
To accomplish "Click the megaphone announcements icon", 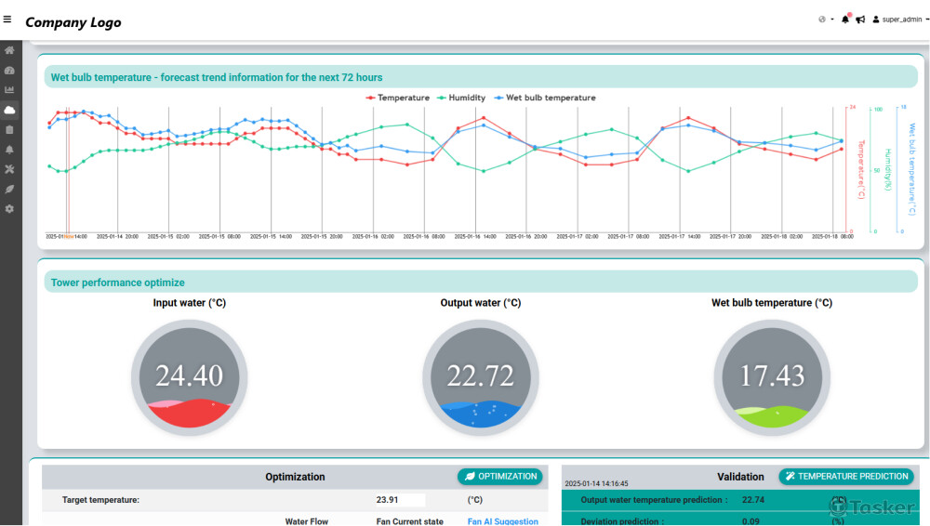I will coord(860,20).
